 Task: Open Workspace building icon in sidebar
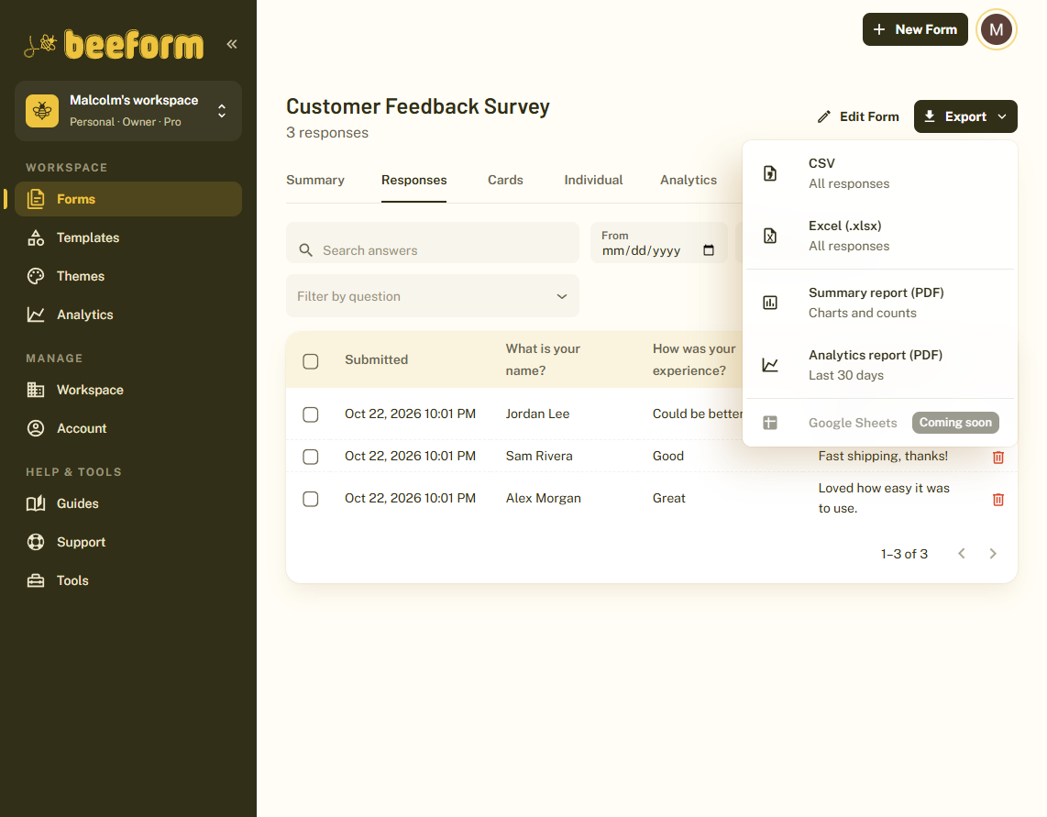click(36, 390)
